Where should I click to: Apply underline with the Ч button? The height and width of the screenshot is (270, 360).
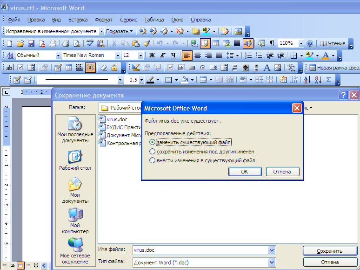pyautogui.click(x=173, y=55)
